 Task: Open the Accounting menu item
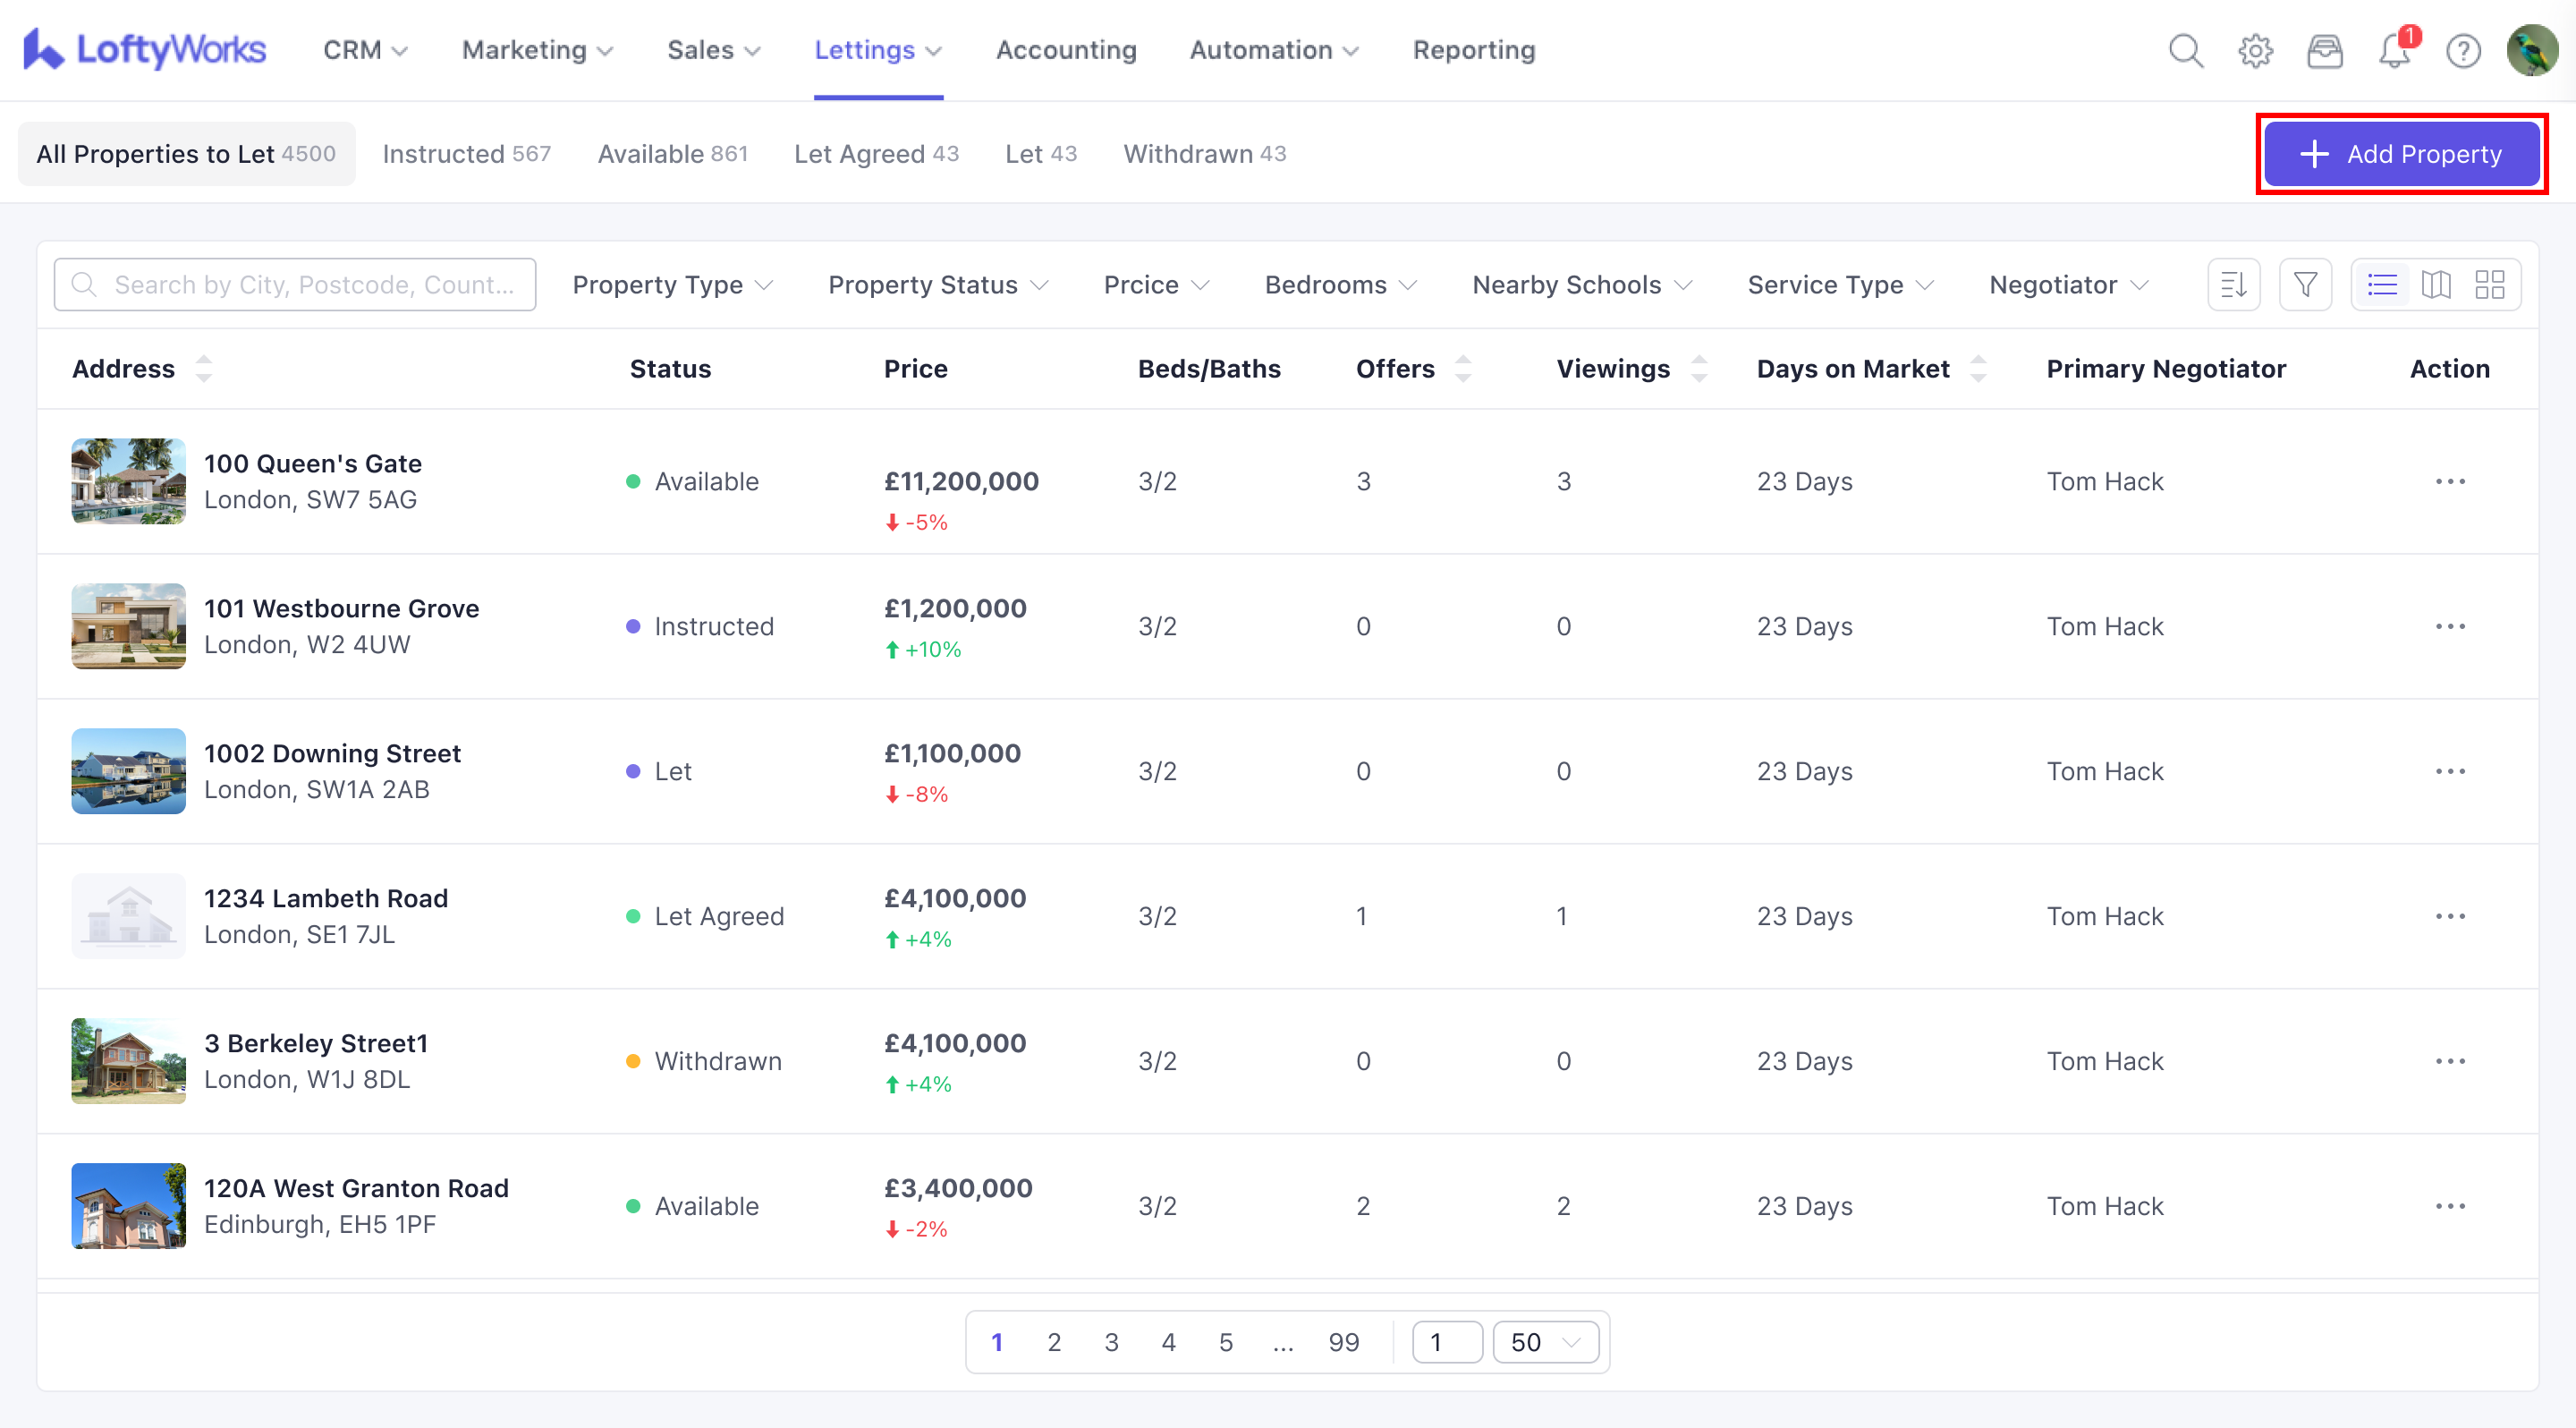(1066, 50)
